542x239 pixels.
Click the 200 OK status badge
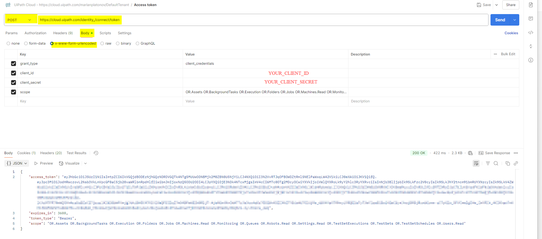(x=419, y=153)
